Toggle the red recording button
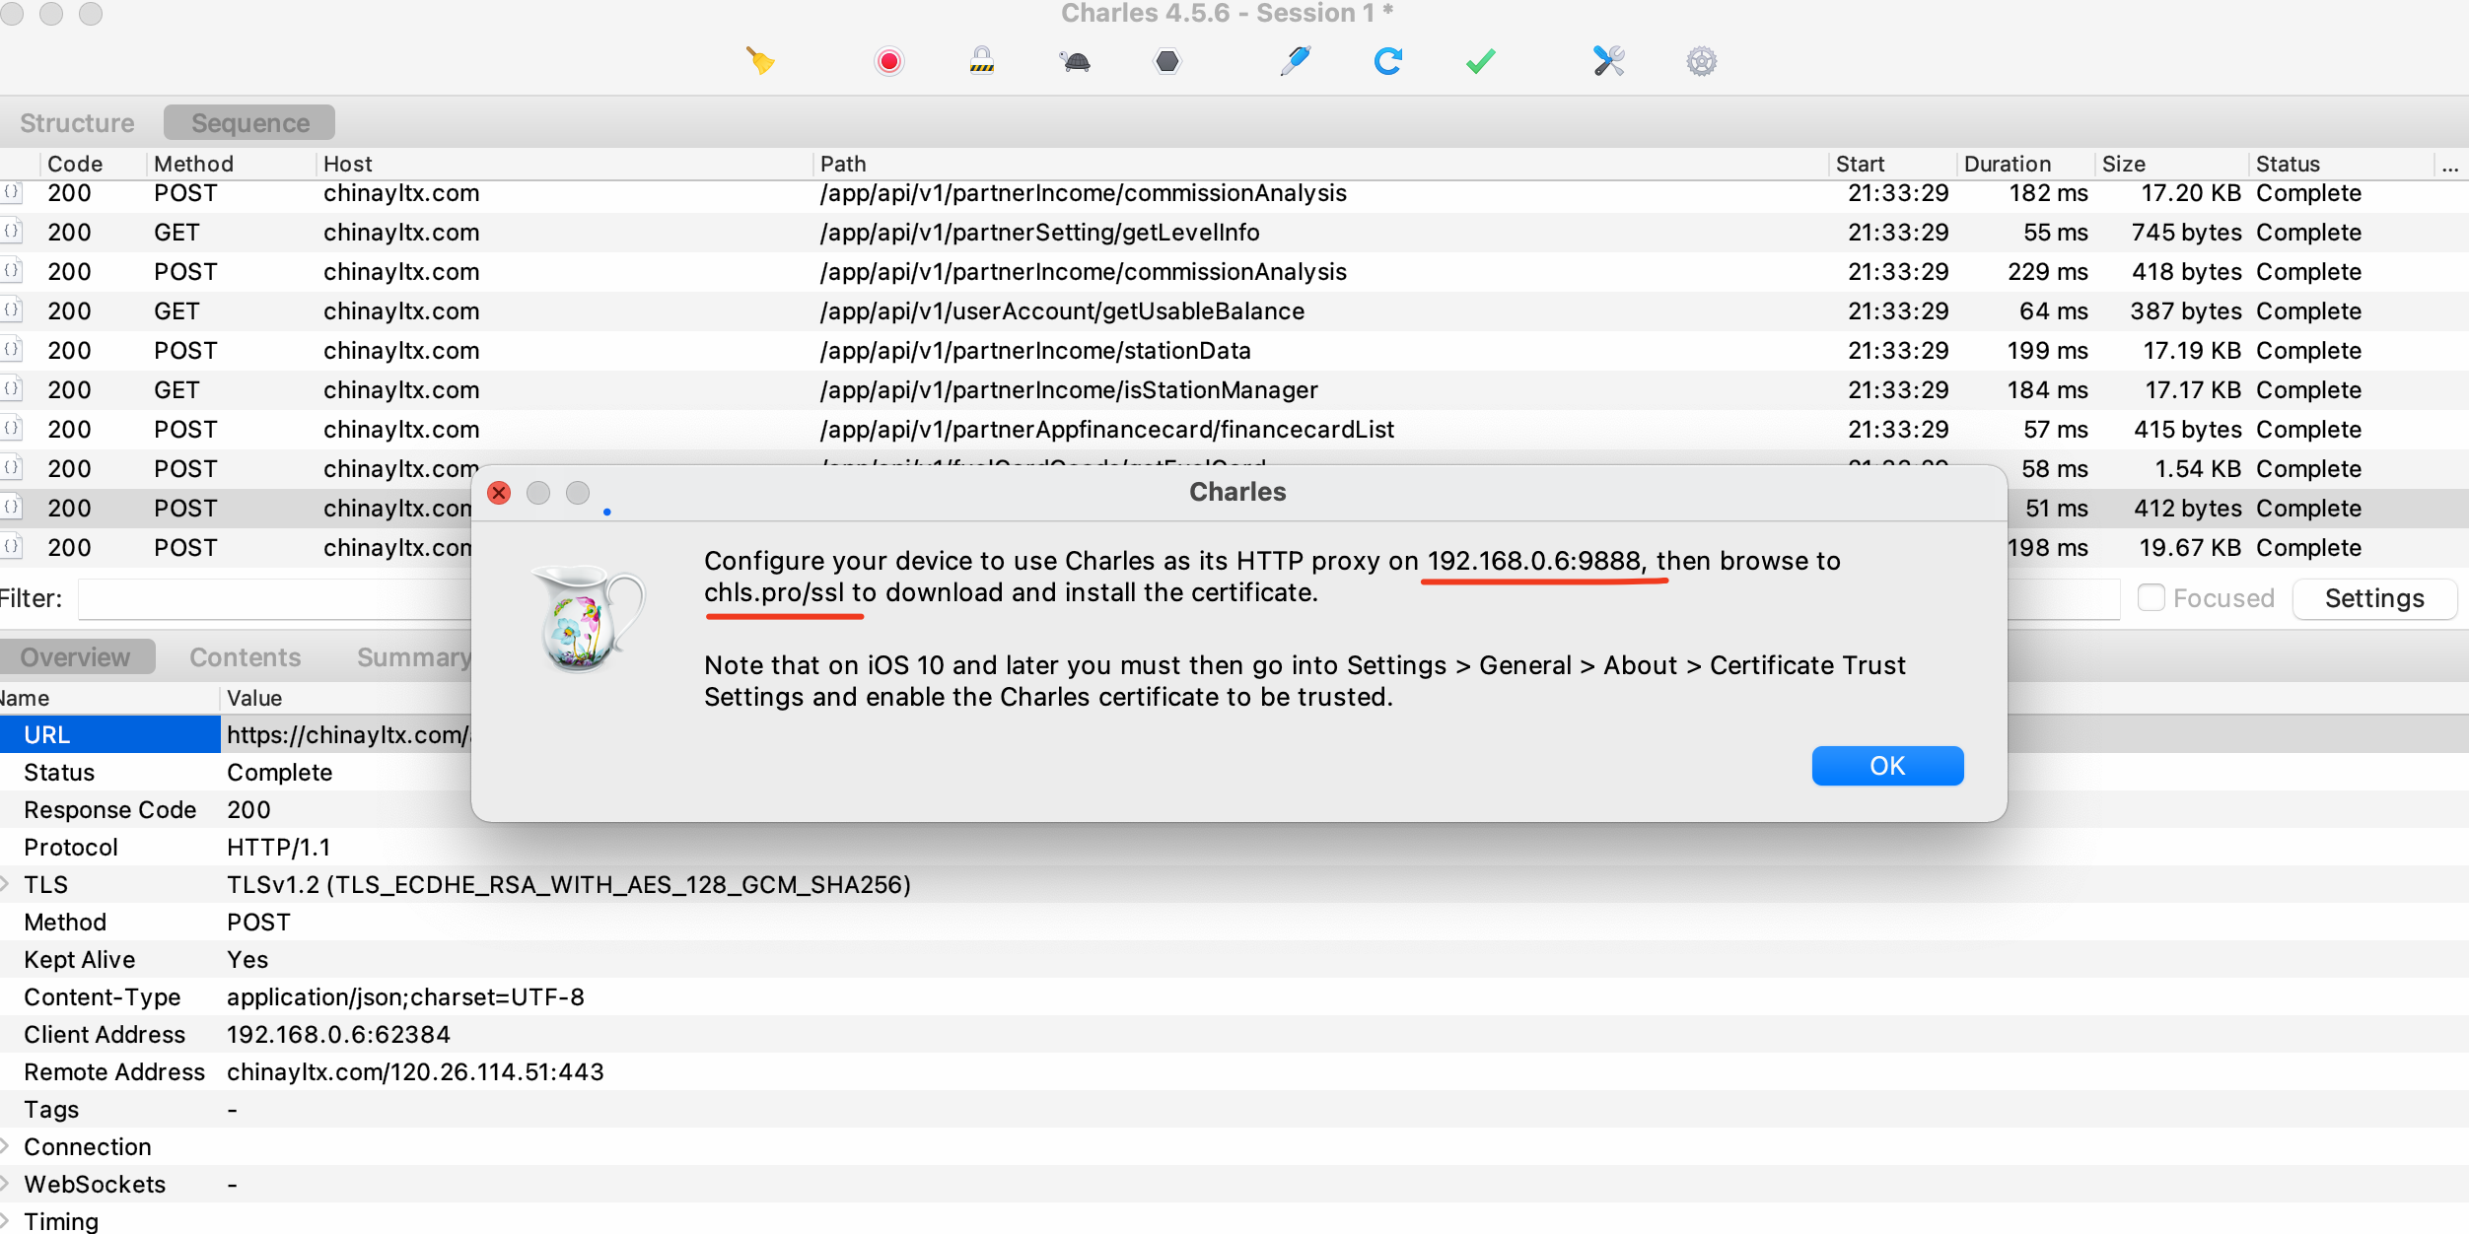Screen dimensions: 2469x1234 (888, 61)
